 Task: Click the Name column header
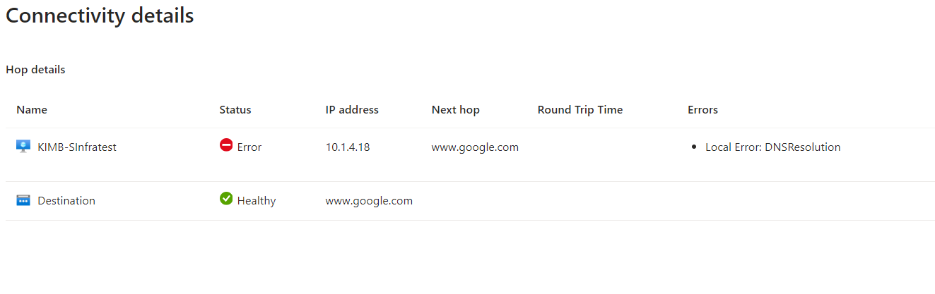(32, 110)
